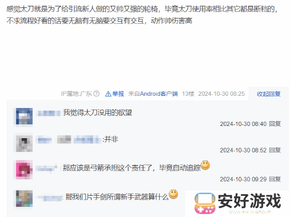Reply to the 09:29 comment

point(275,179)
